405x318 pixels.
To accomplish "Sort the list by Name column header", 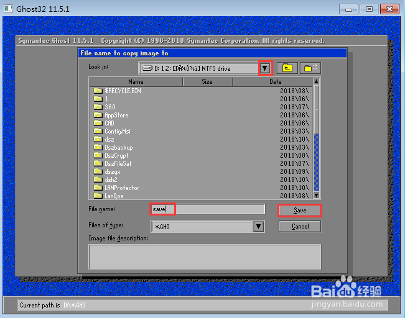I will point(136,82).
